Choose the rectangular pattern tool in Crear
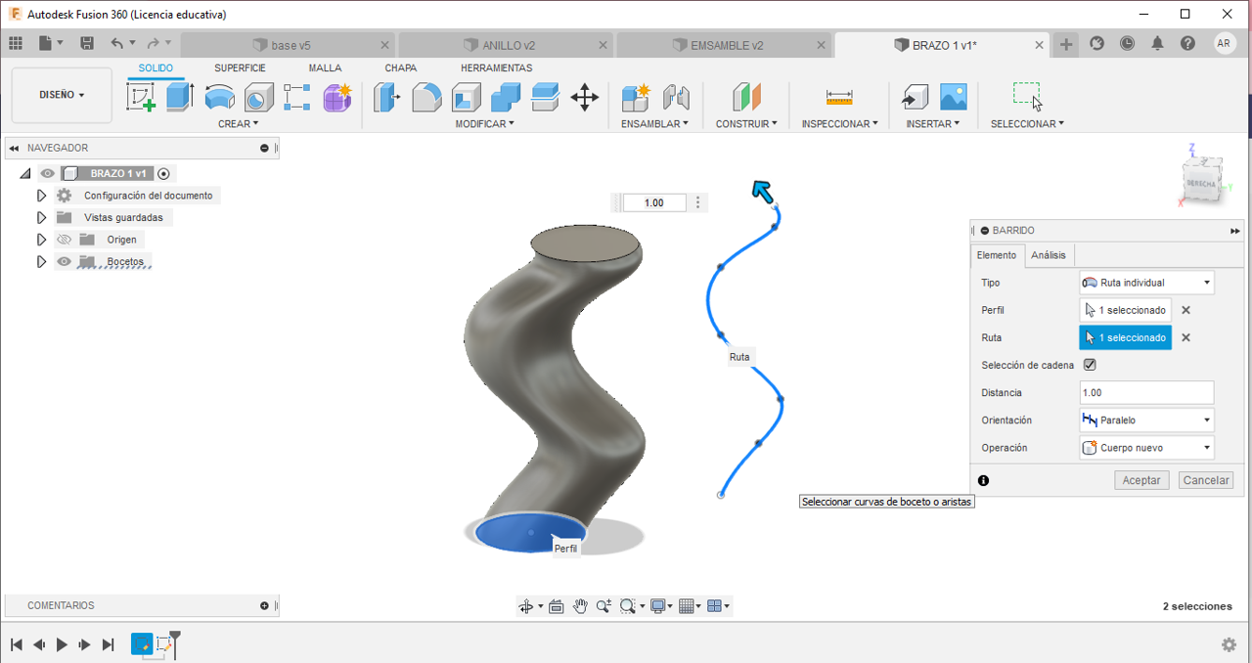Image resolution: width=1252 pixels, height=663 pixels. click(x=297, y=97)
